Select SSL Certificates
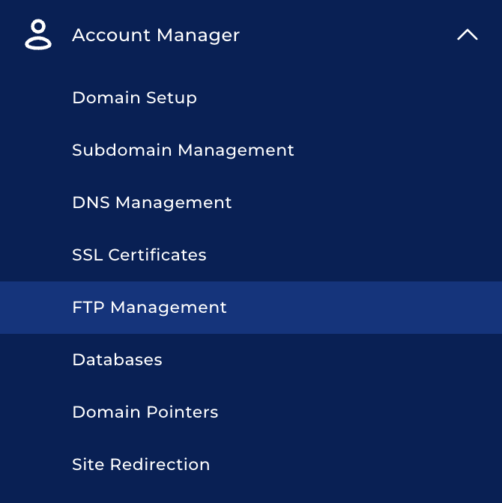 (139, 255)
